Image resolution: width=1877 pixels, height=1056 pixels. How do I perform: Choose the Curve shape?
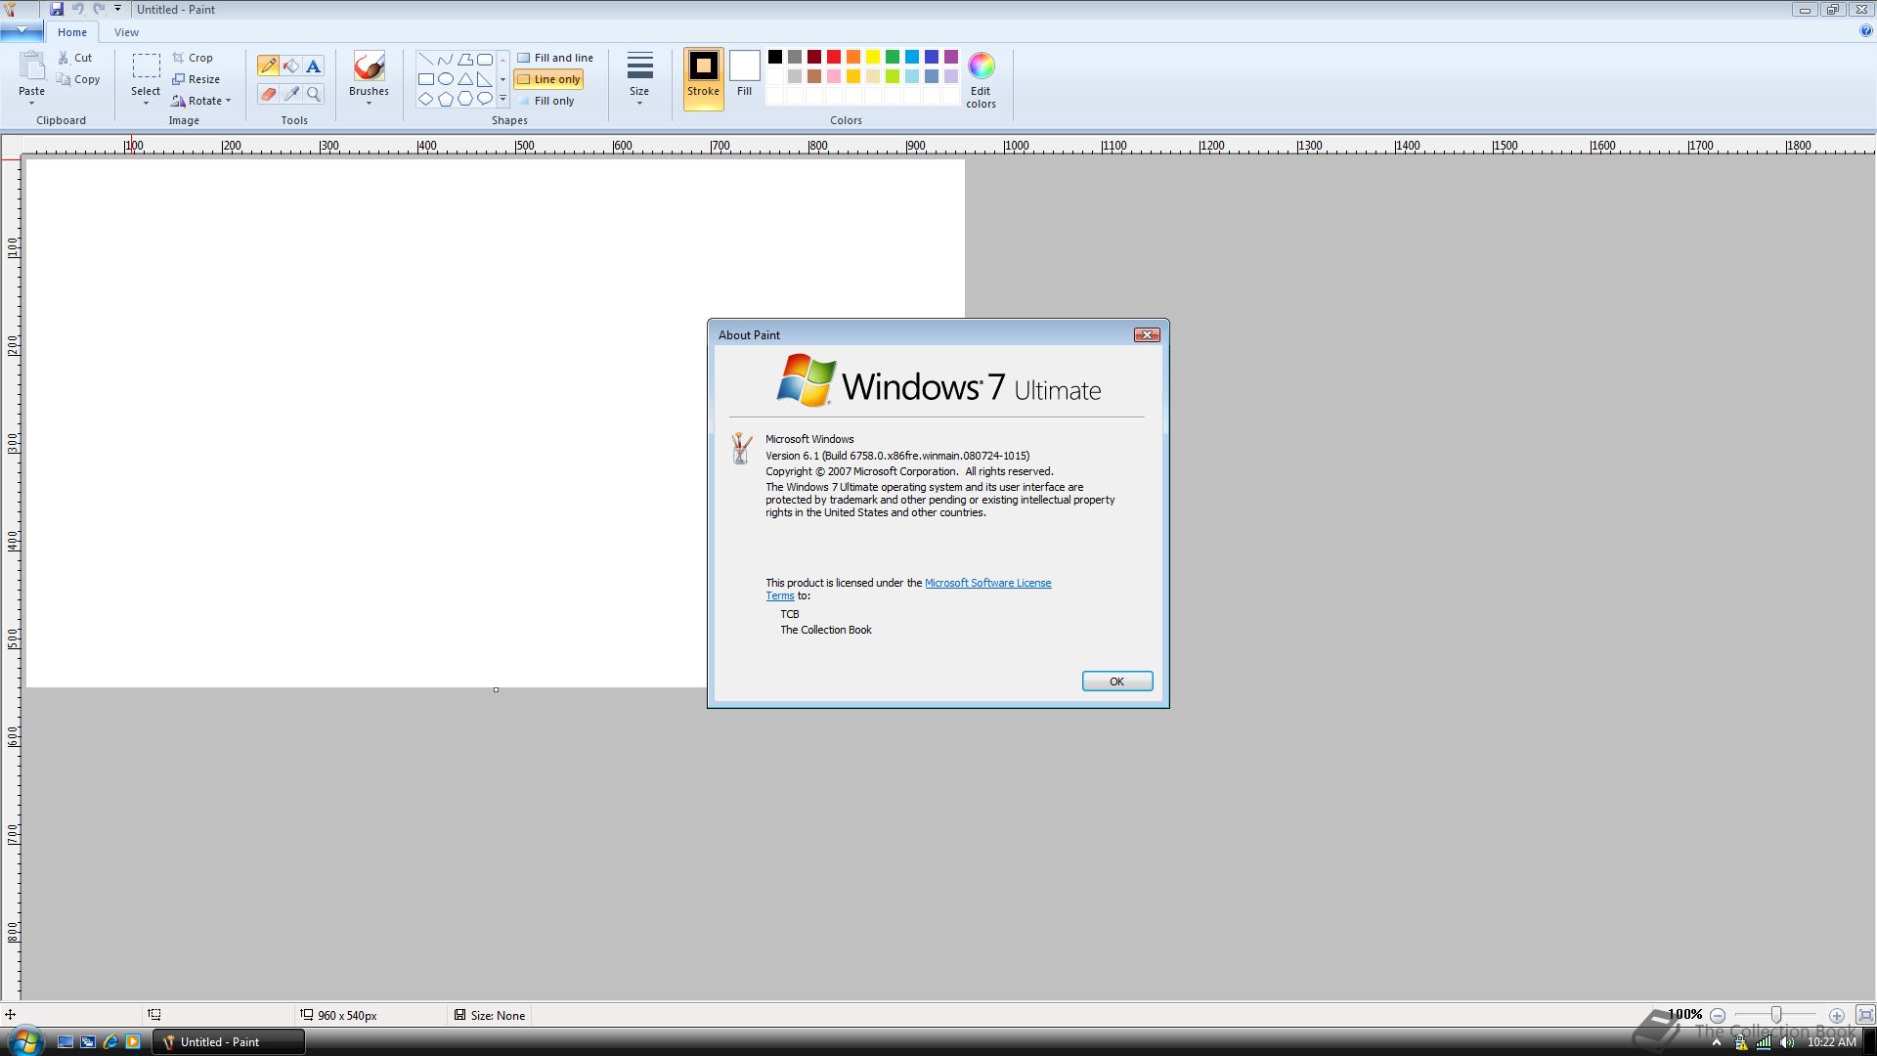coord(446,60)
